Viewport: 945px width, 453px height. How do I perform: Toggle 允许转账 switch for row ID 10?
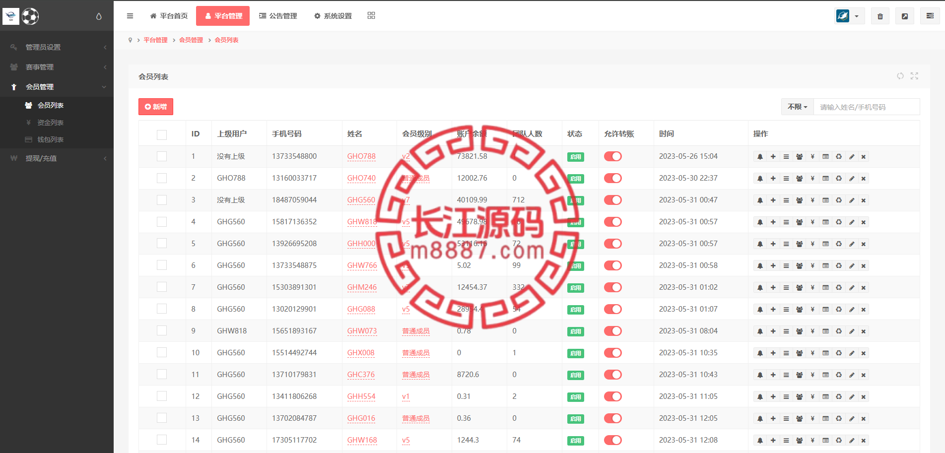(x=613, y=353)
